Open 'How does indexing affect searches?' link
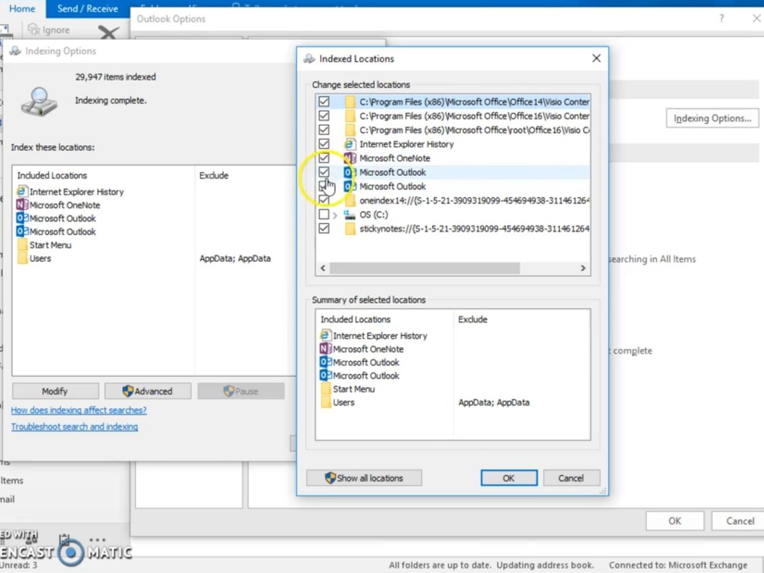 click(x=79, y=410)
